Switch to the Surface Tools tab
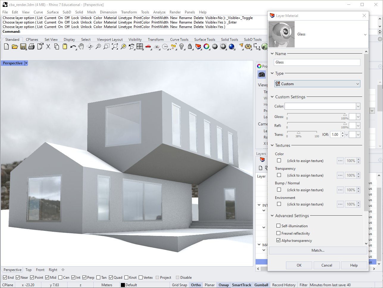Screen dimensions: 383x288 [204, 40]
